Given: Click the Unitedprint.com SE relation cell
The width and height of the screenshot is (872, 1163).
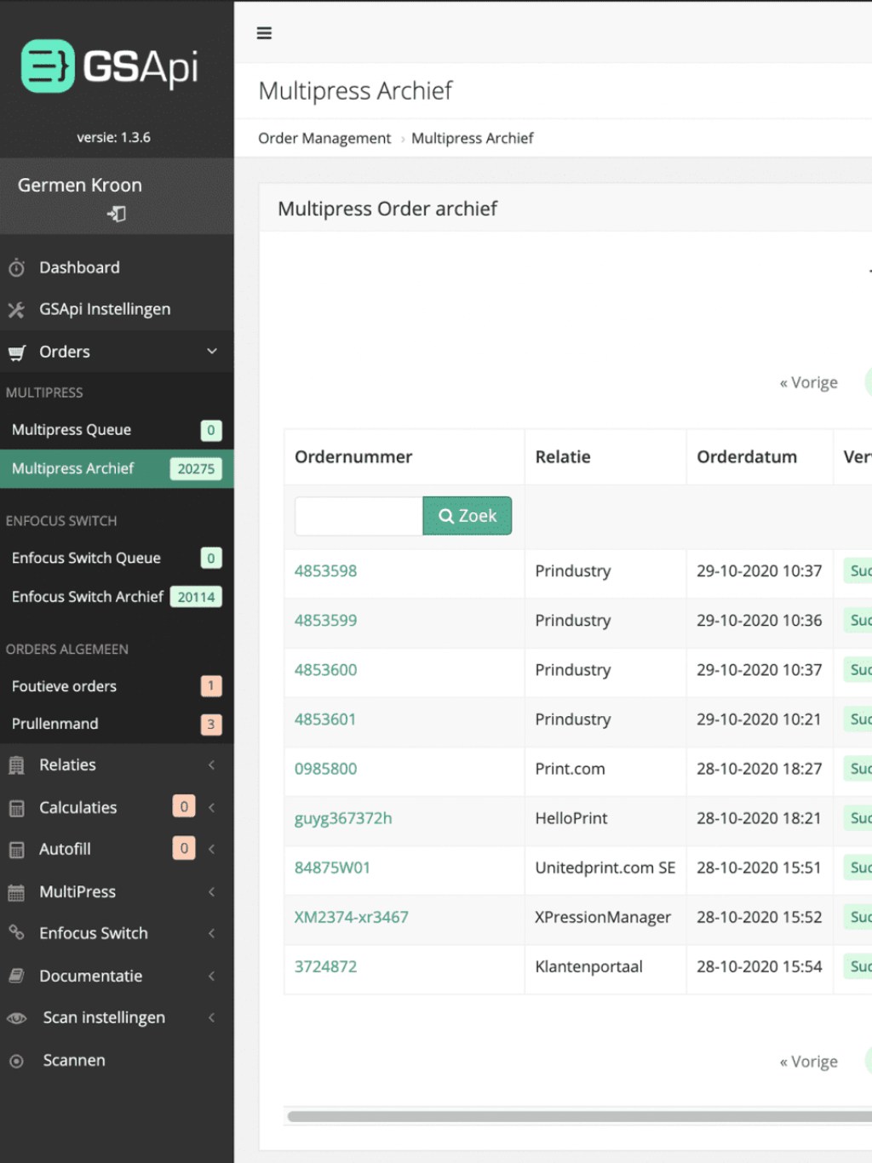Looking at the screenshot, I should [605, 868].
